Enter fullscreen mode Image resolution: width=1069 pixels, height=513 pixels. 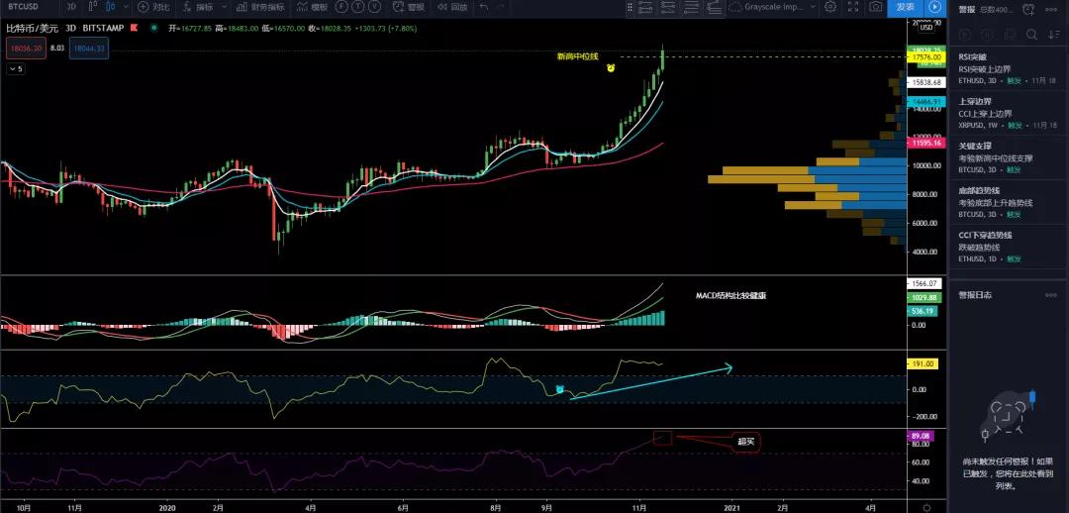853,7
